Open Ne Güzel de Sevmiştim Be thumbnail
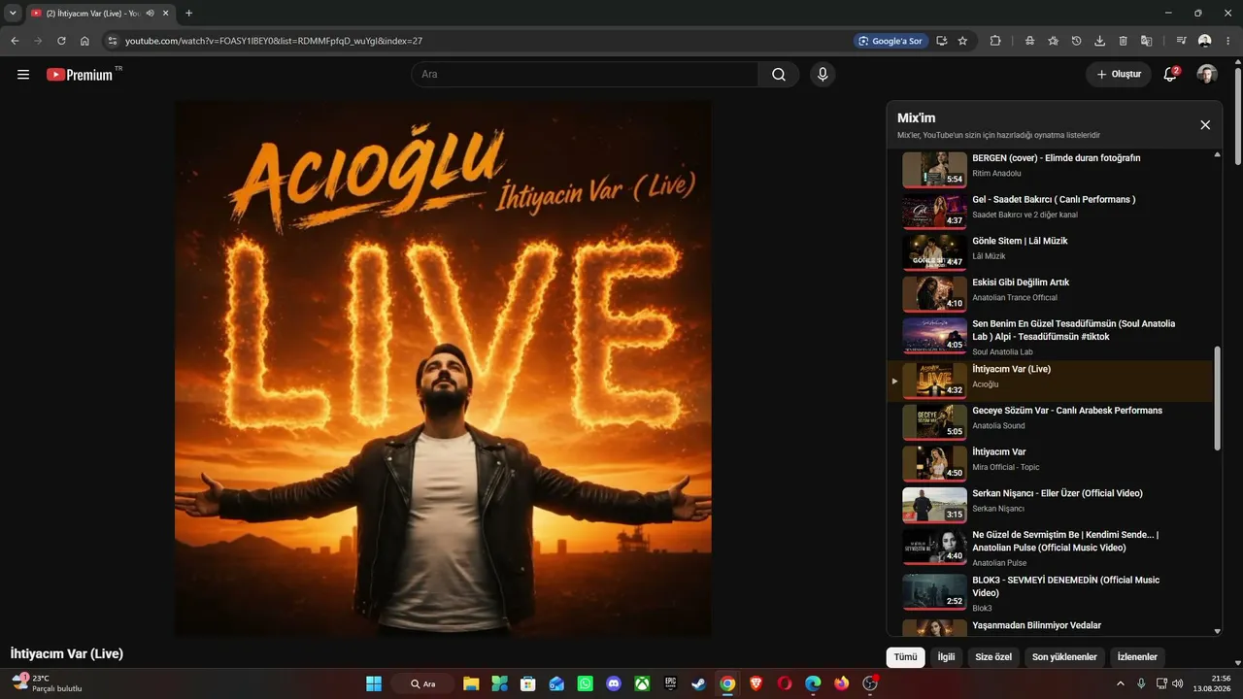 [x=934, y=547]
